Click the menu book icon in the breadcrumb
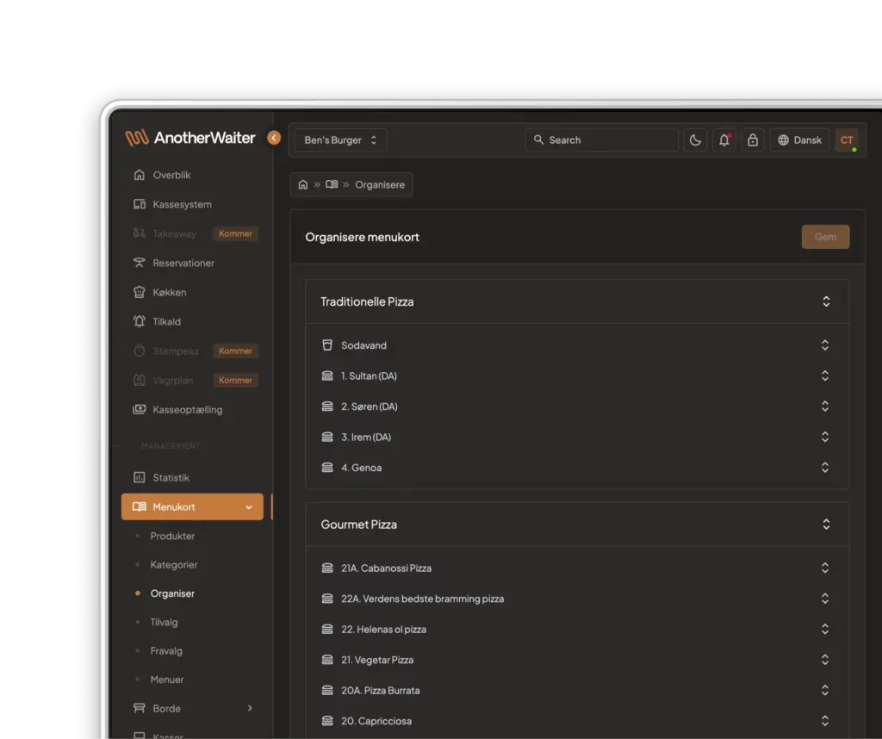The width and height of the screenshot is (882, 739). point(332,184)
